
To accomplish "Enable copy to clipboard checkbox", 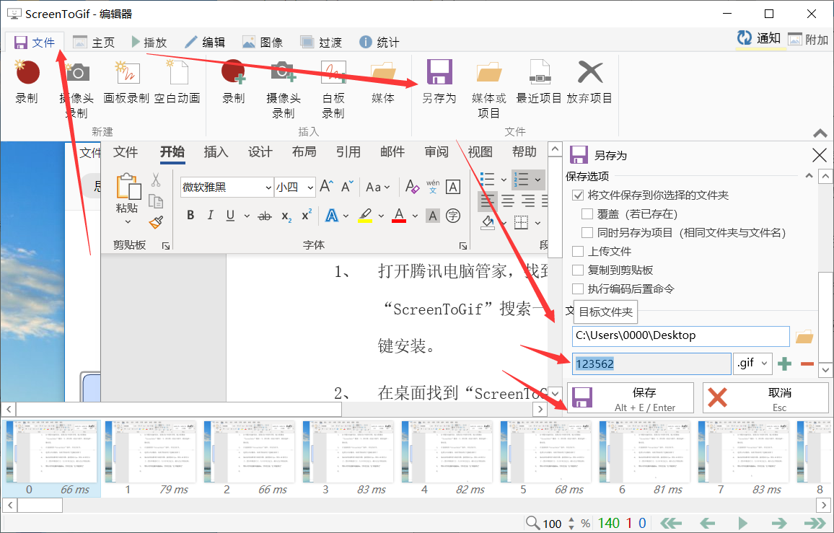I will pyautogui.click(x=578, y=270).
